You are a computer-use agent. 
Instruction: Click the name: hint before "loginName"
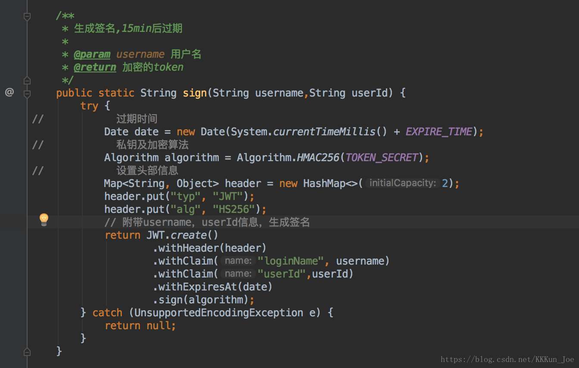click(238, 261)
